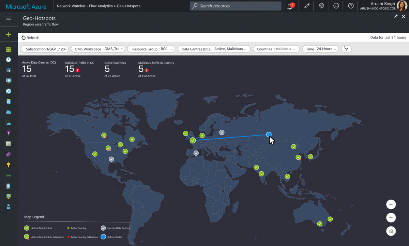409x246 pixels.
Task: Click the Microsoft Azure logo link
Action: pyautogui.click(x=26, y=6)
